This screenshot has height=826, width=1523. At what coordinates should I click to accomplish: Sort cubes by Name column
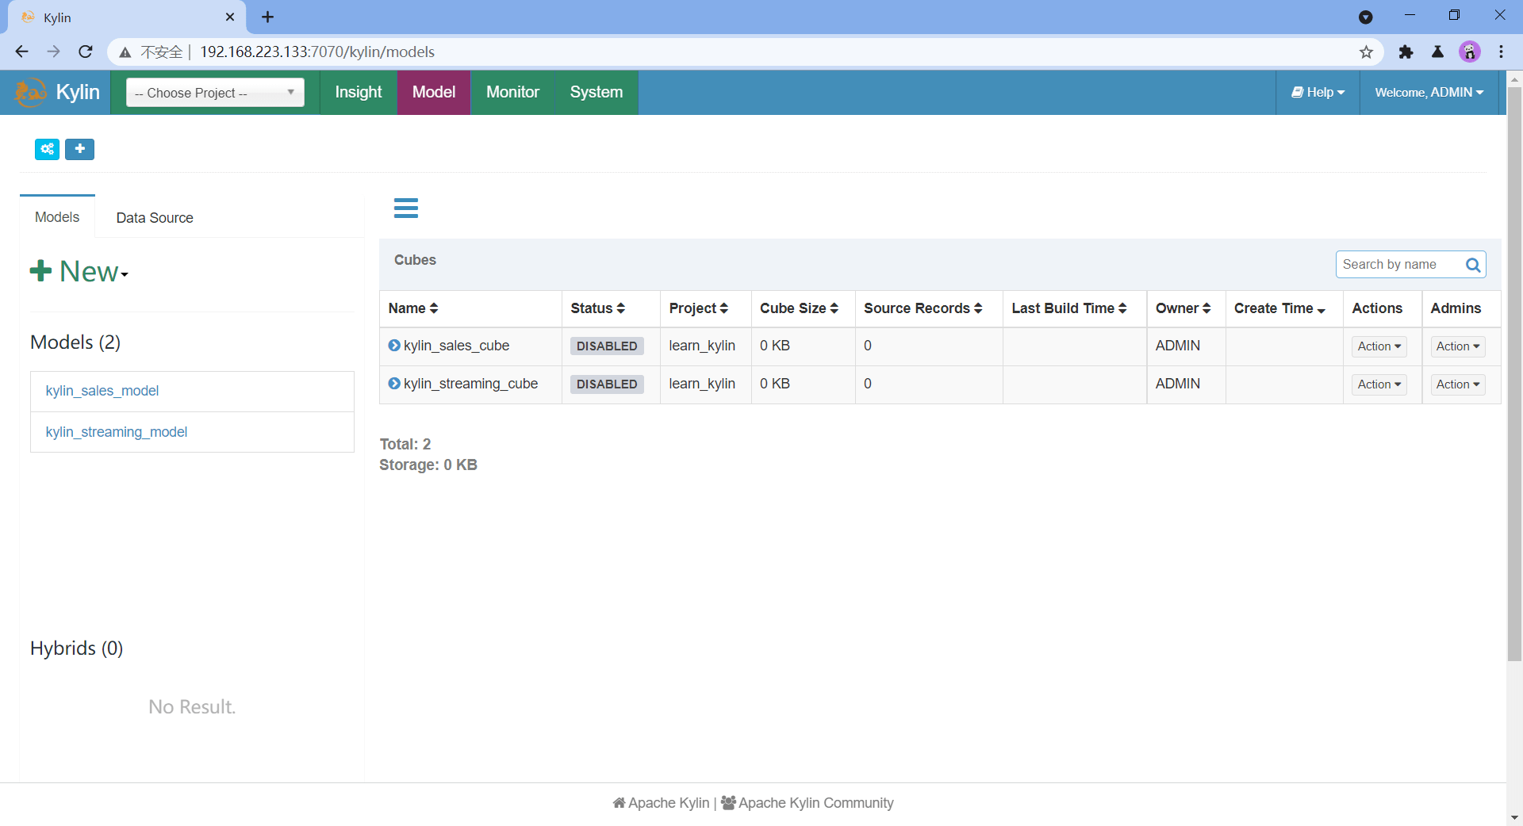(x=413, y=308)
